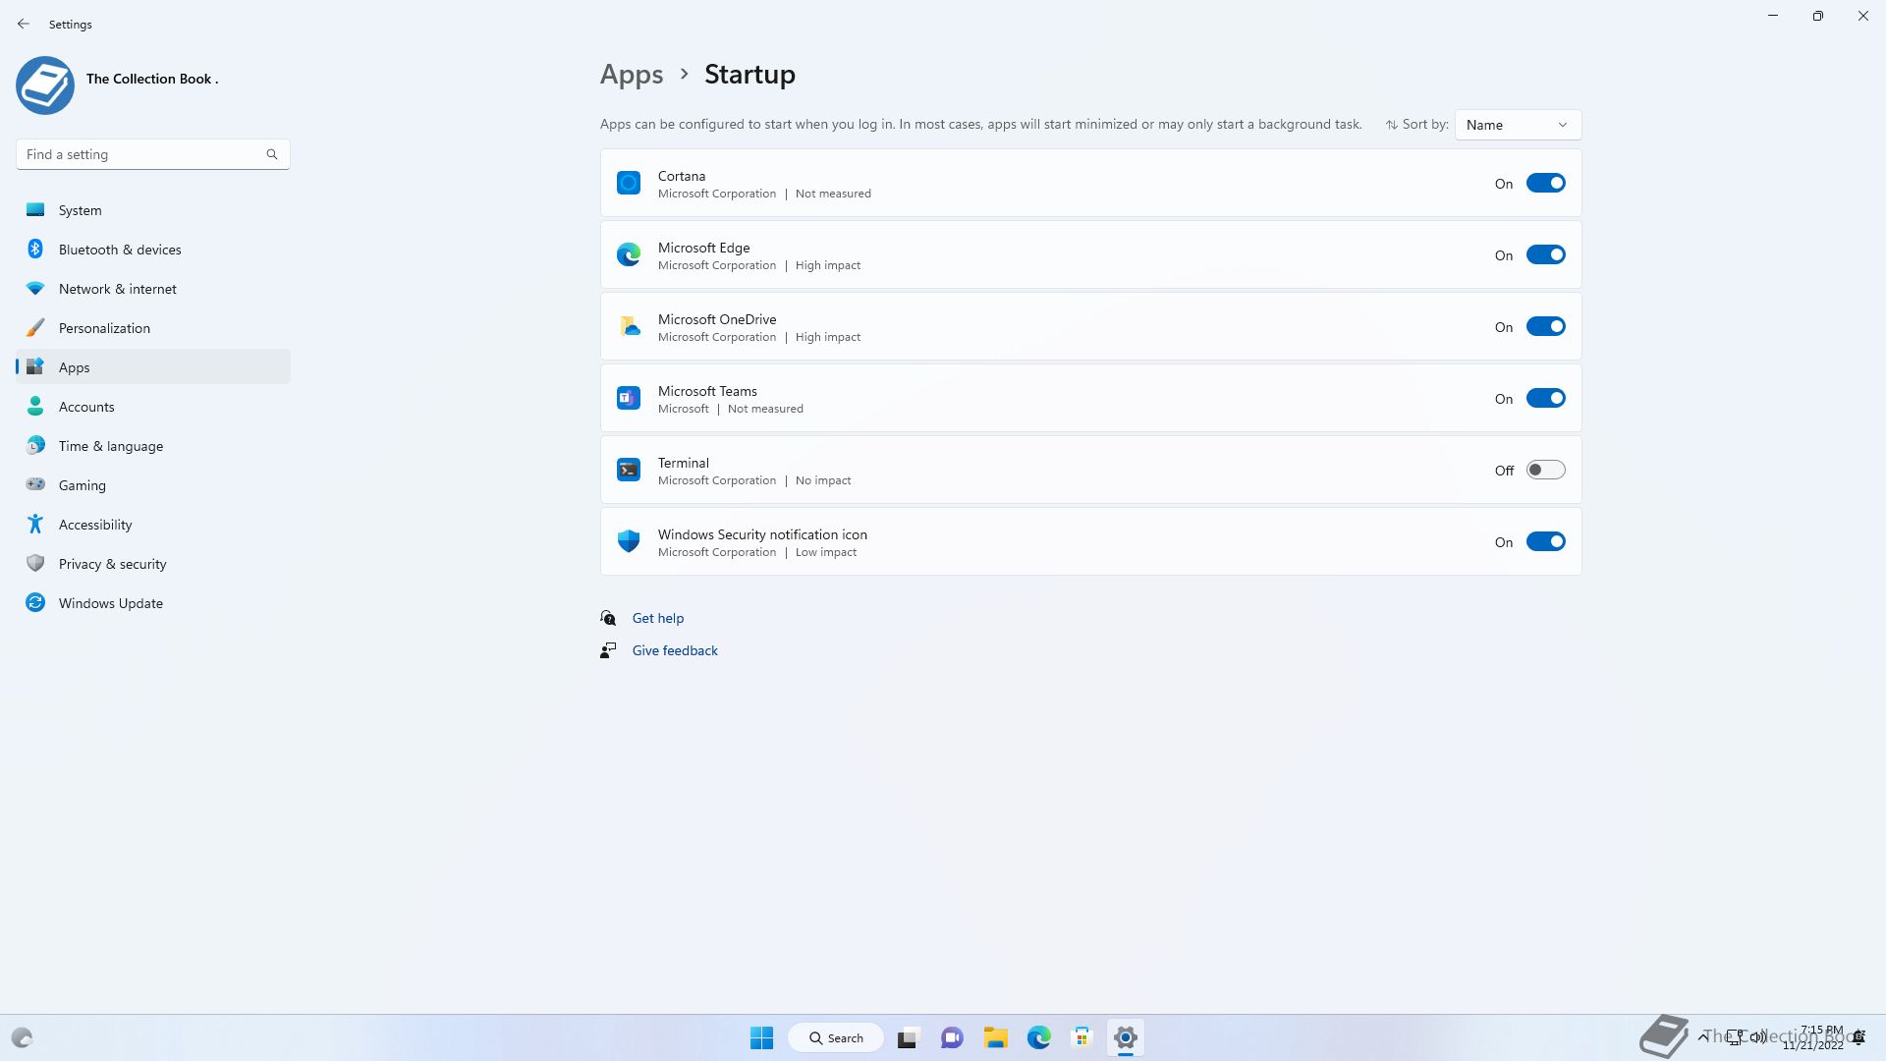
Task: Click the Find a setting field
Action: coord(152,154)
